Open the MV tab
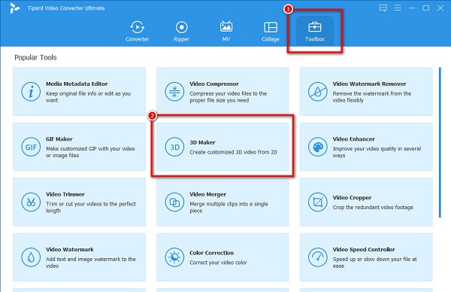The width and height of the screenshot is (451, 292). point(226,31)
